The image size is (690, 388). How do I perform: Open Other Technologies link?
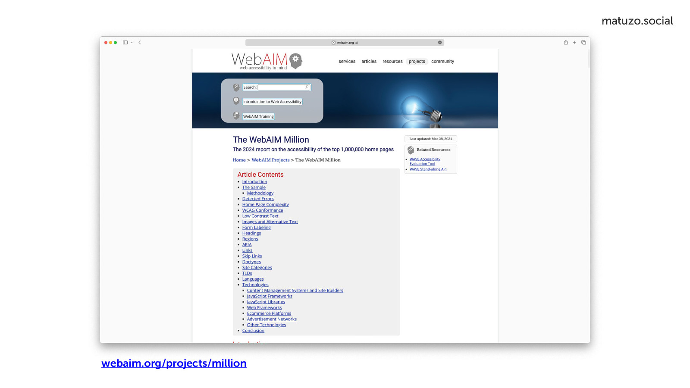pos(267,325)
